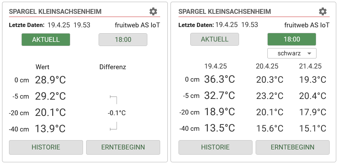Click the 19.4.25 date column header

coord(216,66)
